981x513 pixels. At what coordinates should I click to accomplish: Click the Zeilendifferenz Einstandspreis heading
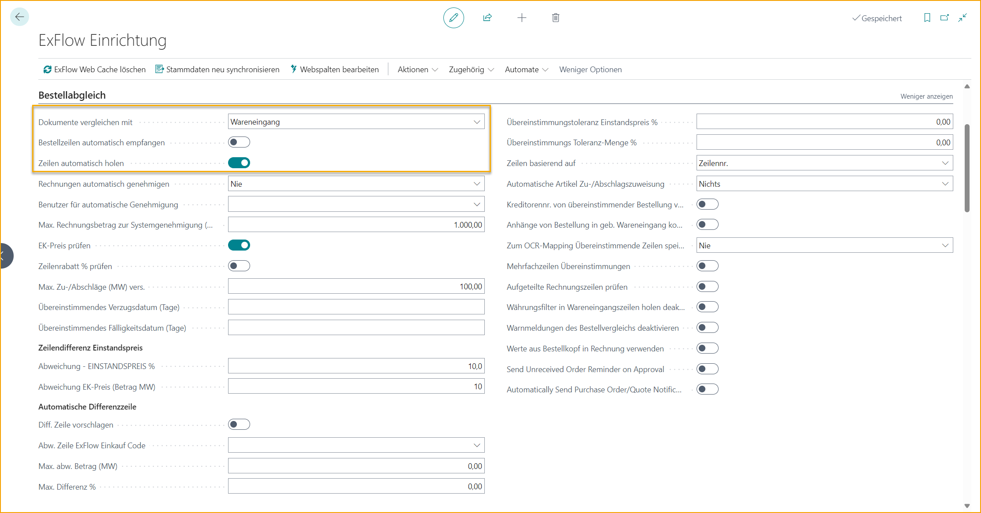(x=90, y=347)
